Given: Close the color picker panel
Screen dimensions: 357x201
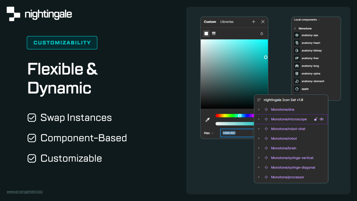Looking at the screenshot, I should coord(263,22).
